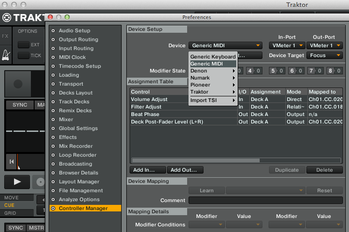Click the Traktor logo icon
This screenshot has width=349, height=232.
tap(7, 18)
